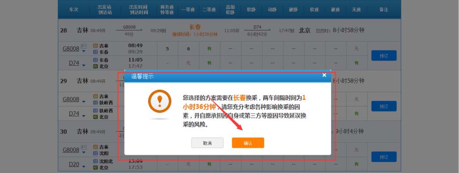Click the 车次 column header
Viewport: 459px width, 173px height.
[74, 10]
